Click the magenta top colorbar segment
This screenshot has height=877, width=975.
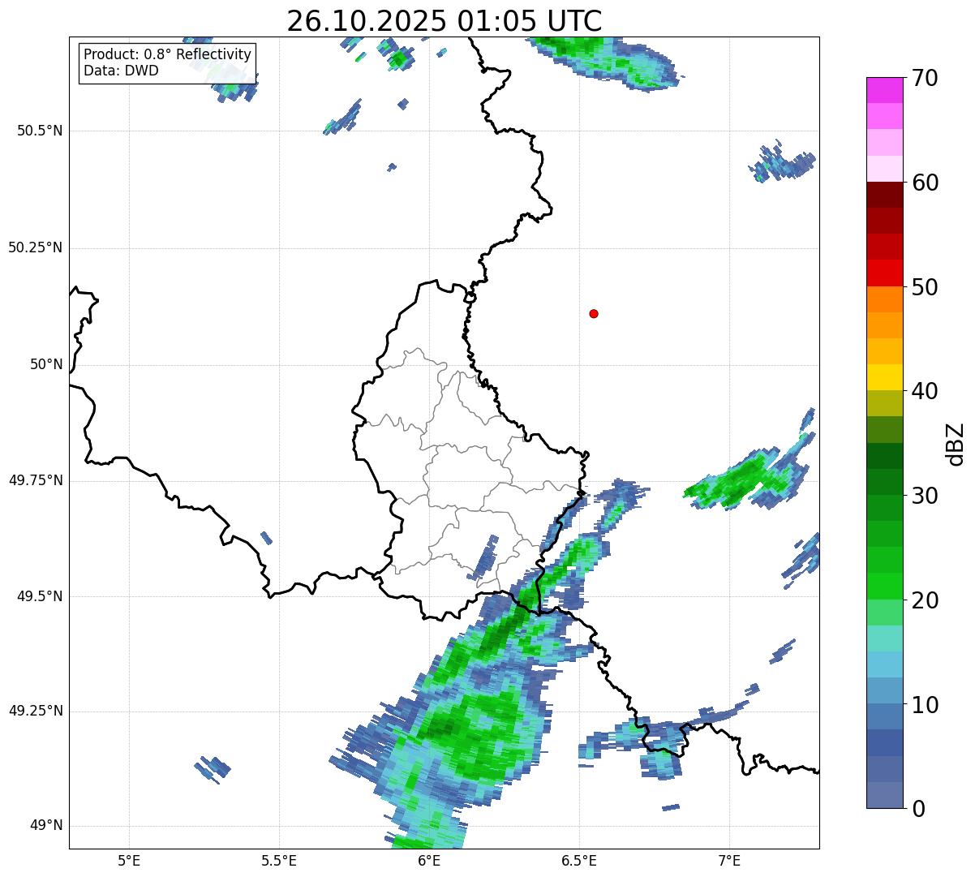click(x=885, y=90)
